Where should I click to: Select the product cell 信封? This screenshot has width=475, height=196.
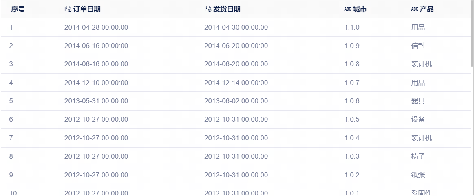(418, 46)
